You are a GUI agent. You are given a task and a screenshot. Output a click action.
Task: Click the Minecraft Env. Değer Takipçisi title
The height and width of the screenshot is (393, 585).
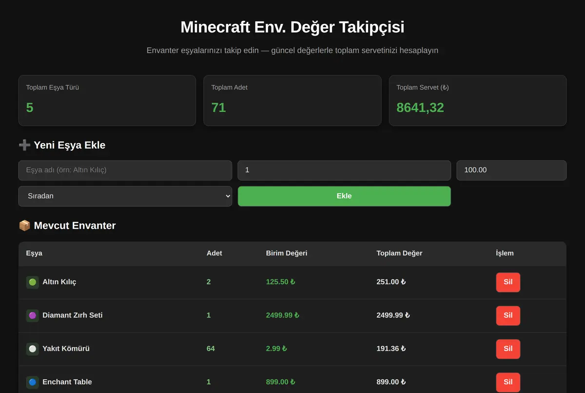point(292,27)
